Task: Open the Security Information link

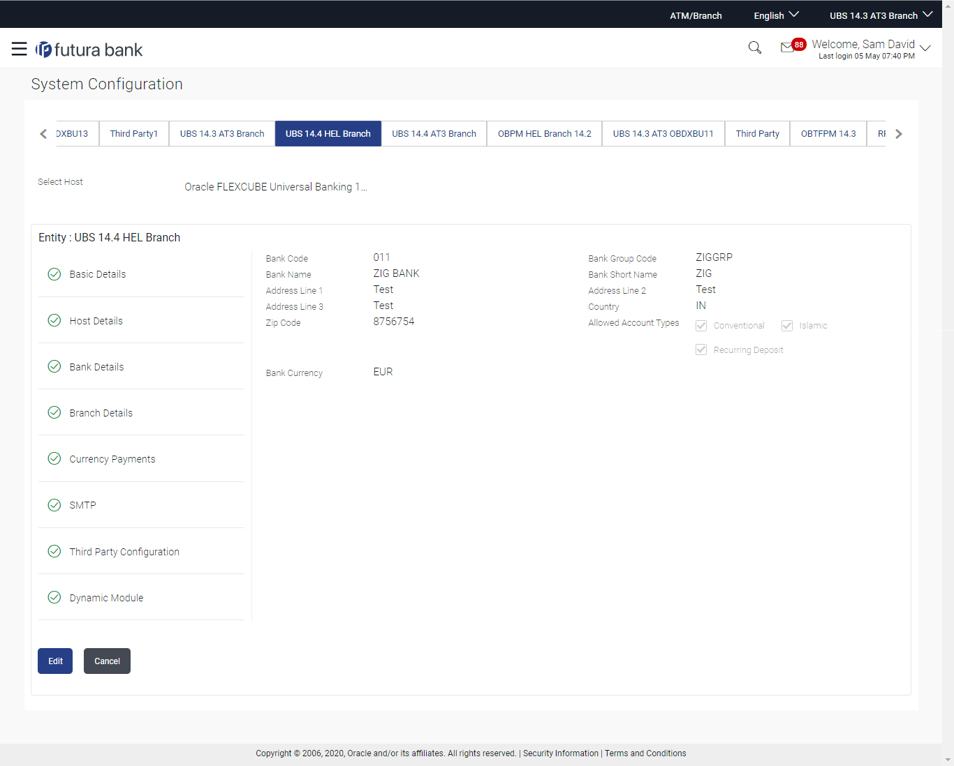Action: pos(561,753)
